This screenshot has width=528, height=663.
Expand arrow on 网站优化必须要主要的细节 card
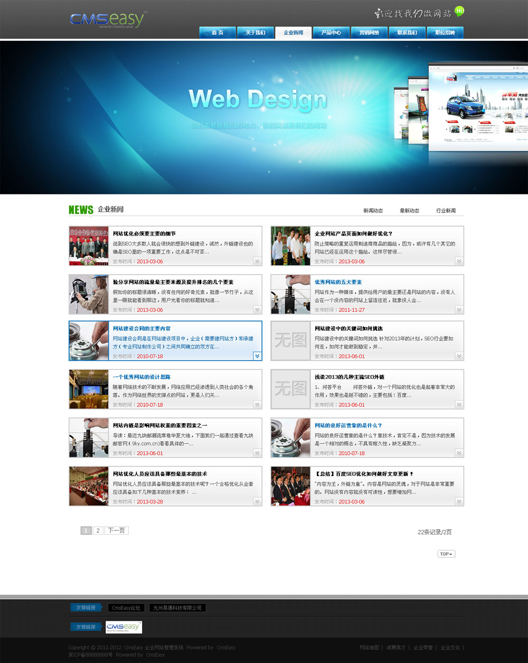[257, 261]
